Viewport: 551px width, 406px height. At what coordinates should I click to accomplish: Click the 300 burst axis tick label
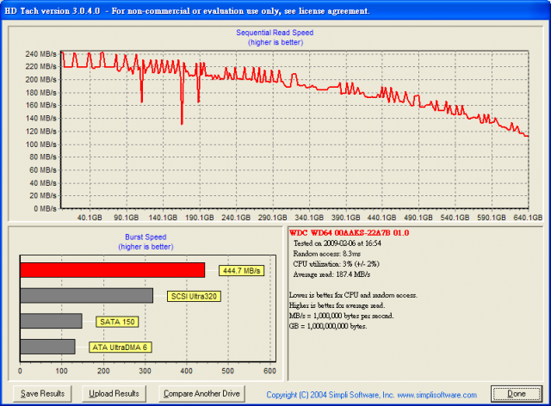click(x=145, y=371)
